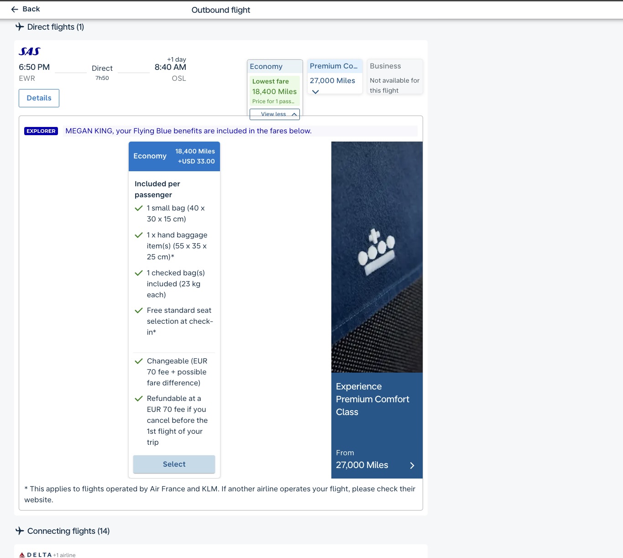Select the Premium Comfort fare tab
The width and height of the screenshot is (623, 558).
click(334, 66)
